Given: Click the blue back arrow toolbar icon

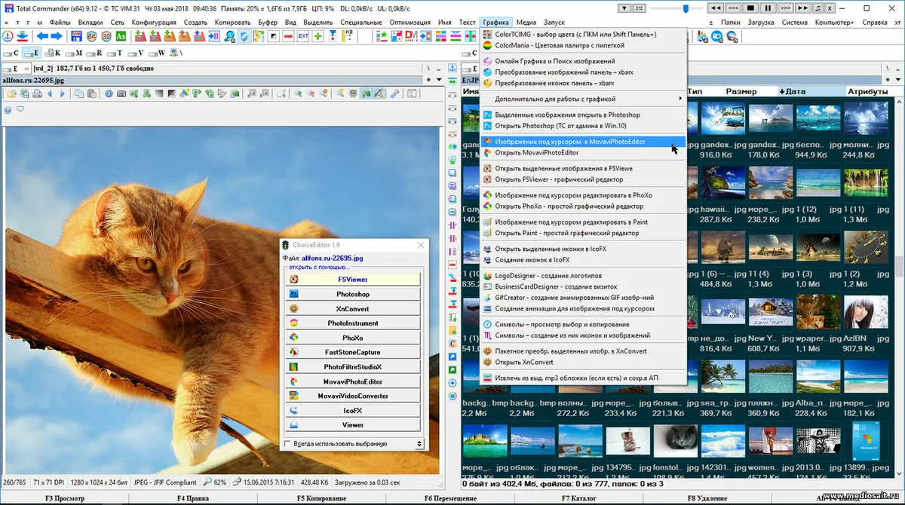Looking at the screenshot, I should coord(41,35).
